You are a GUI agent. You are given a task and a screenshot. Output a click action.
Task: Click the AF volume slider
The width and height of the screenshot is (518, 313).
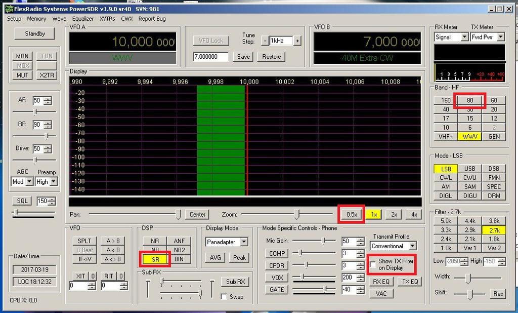tap(34, 112)
